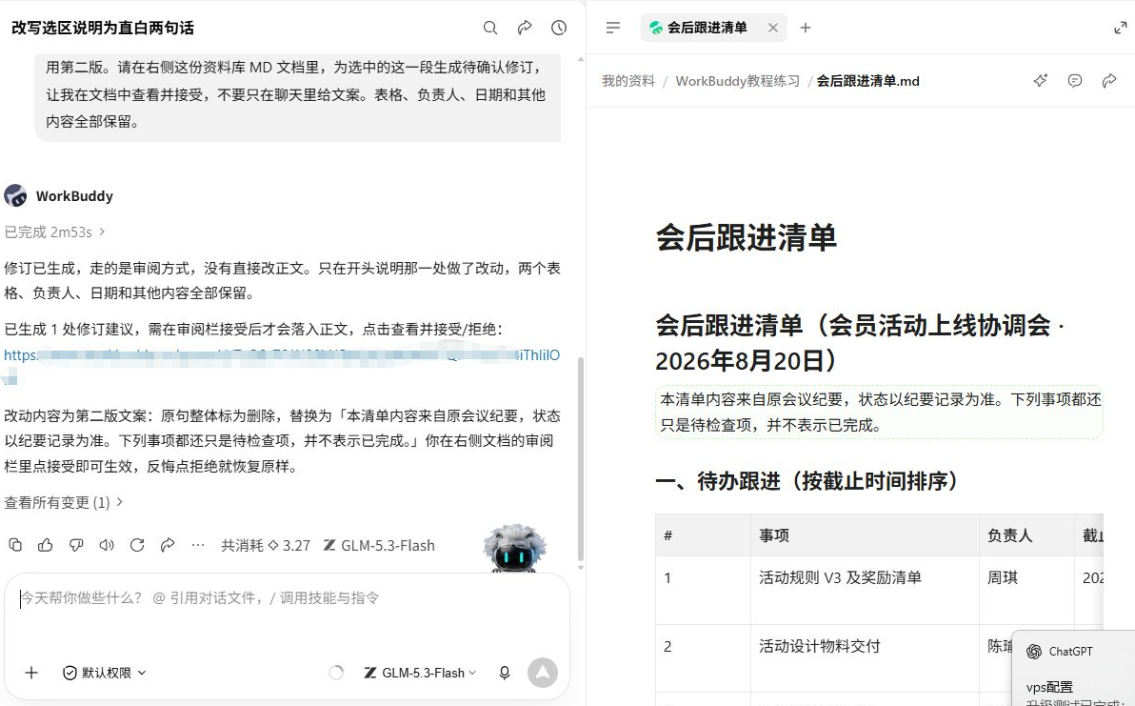The width and height of the screenshot is (1135, 706).
Task: Click the user message bubble
Action: (x=297, y=98)
